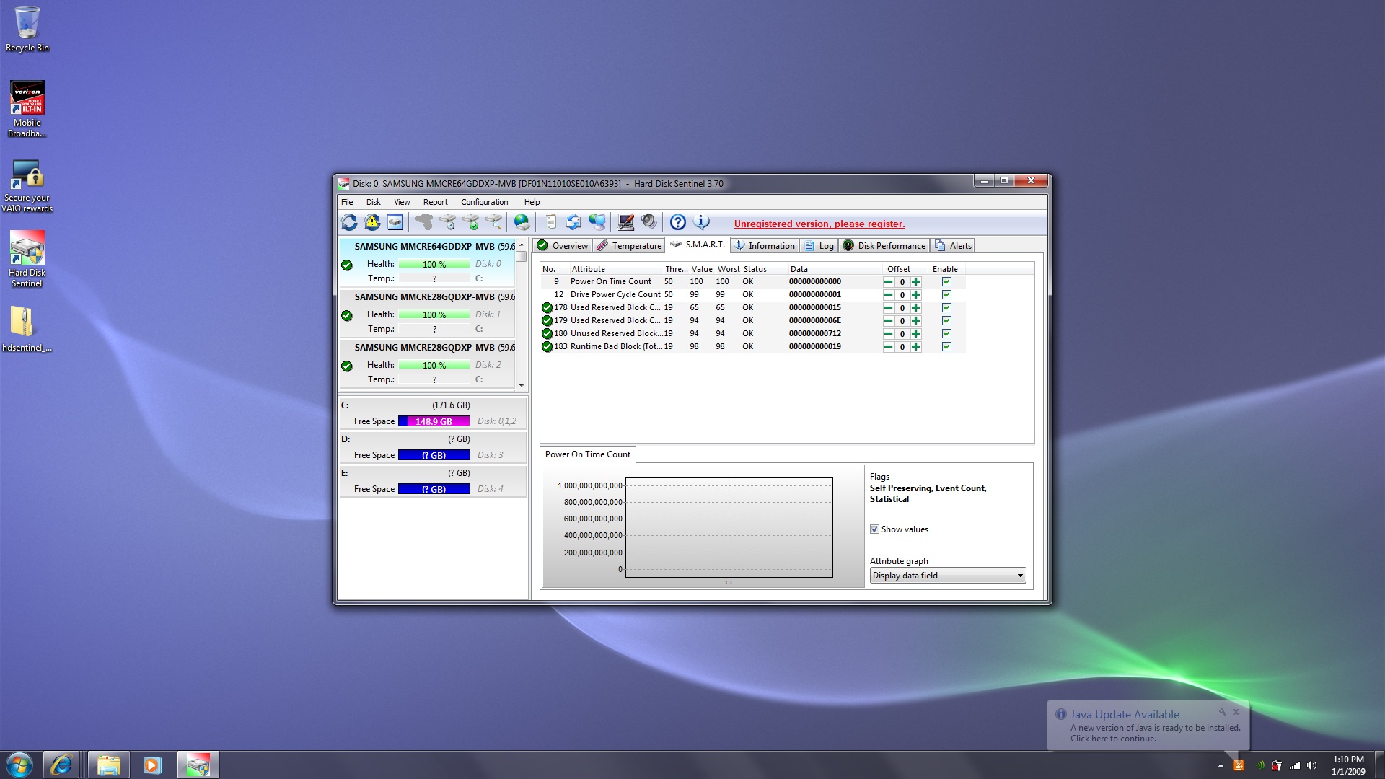Click the globe and monitor toolbar icon
The height and width of the screenshot is (779, 1385).
pyautogui.click(x=597, y=222)
